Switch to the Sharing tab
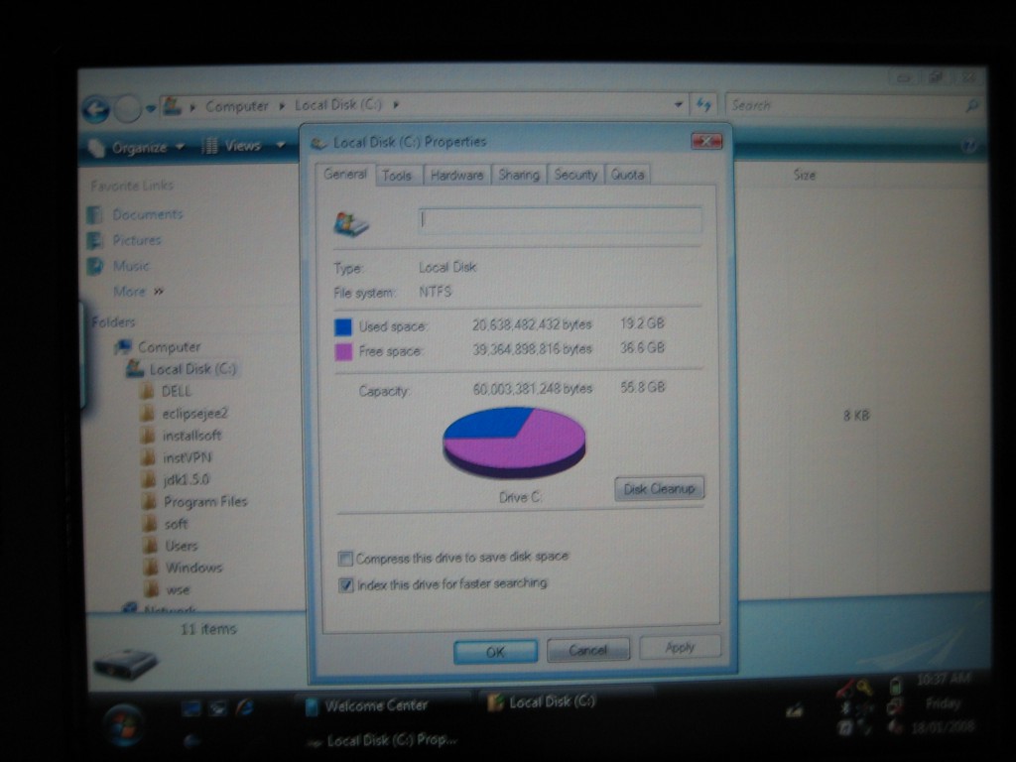Screen dimensions: 1016x762 pyautogui.click(x=519, y=175)
